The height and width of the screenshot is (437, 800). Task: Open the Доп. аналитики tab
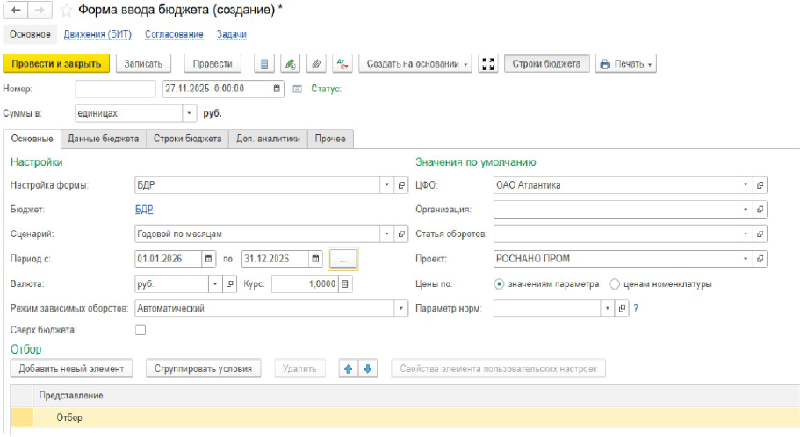click(268, 139)
